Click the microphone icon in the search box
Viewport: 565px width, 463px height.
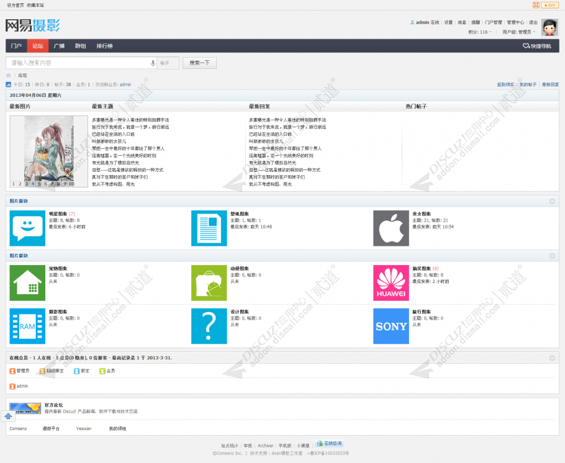pos(153,63)
